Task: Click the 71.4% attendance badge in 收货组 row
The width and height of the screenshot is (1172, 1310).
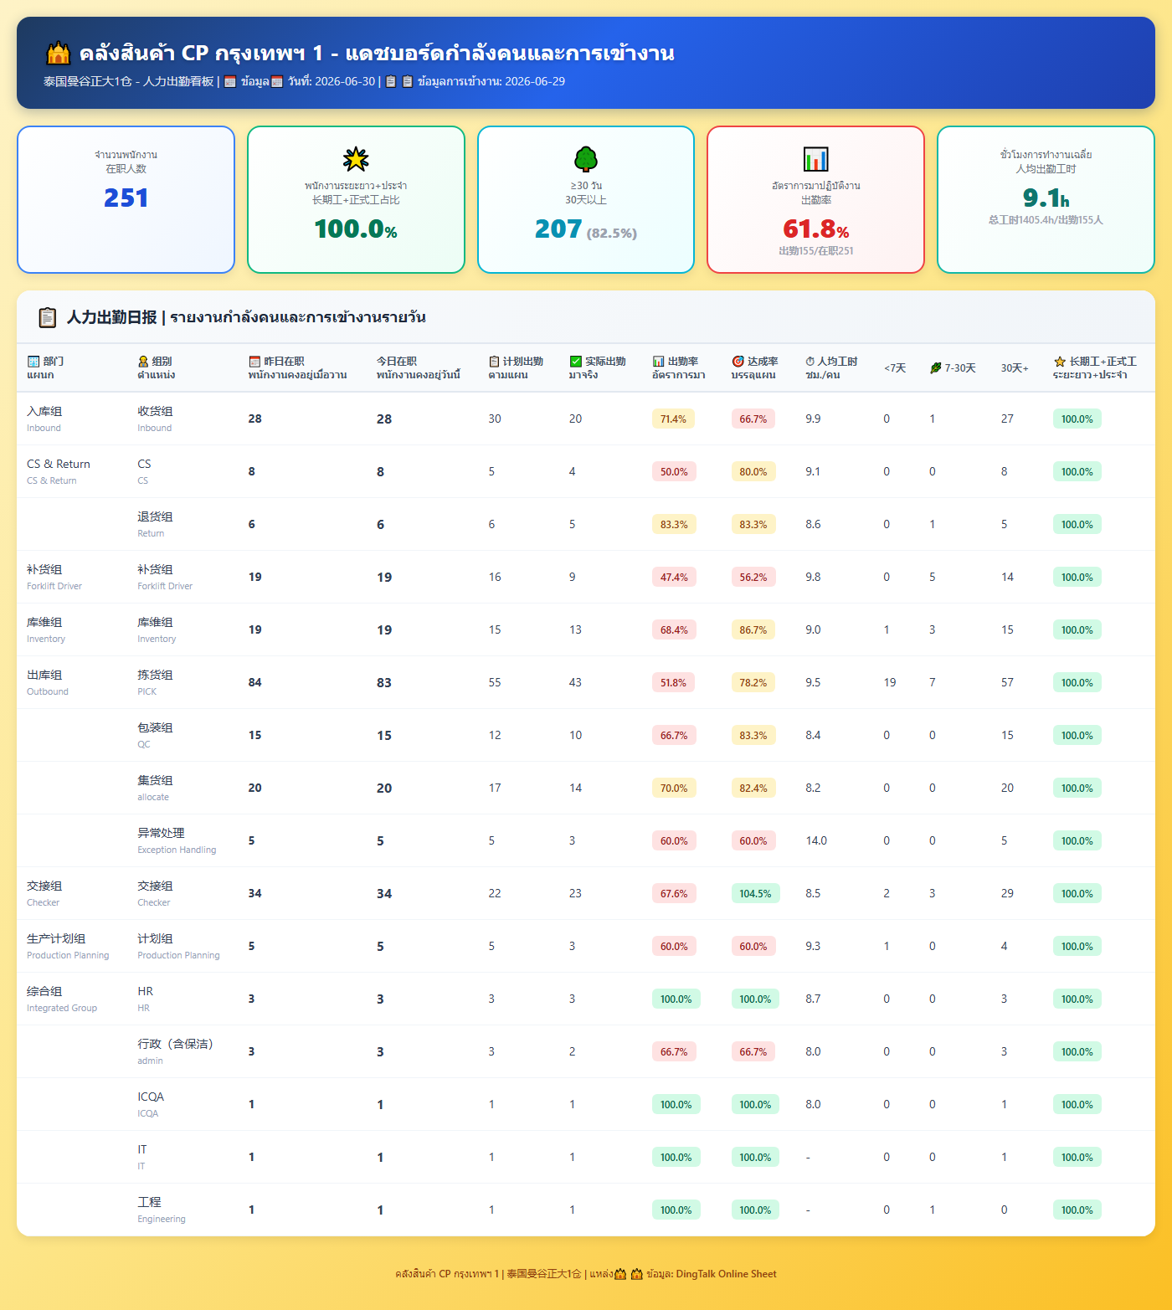Action: click(673, 419)
